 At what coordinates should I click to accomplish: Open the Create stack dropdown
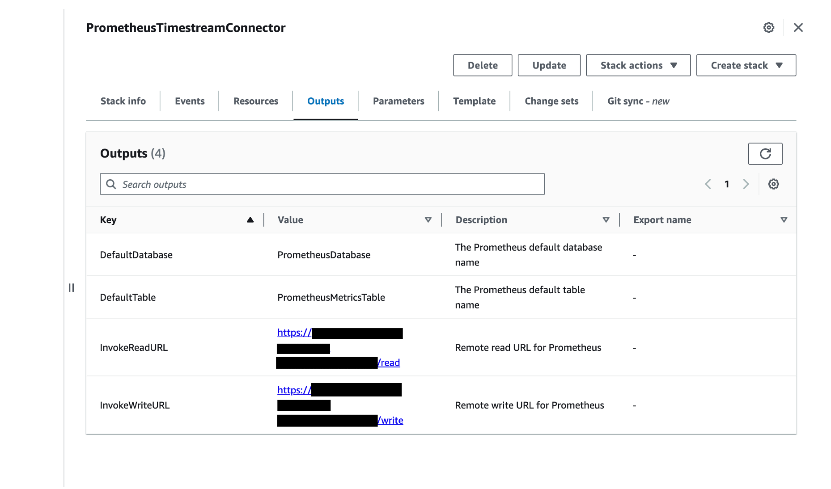coord(746,65)
